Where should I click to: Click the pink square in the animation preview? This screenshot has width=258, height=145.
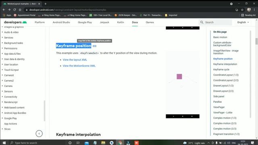click(x=179, y=77)
